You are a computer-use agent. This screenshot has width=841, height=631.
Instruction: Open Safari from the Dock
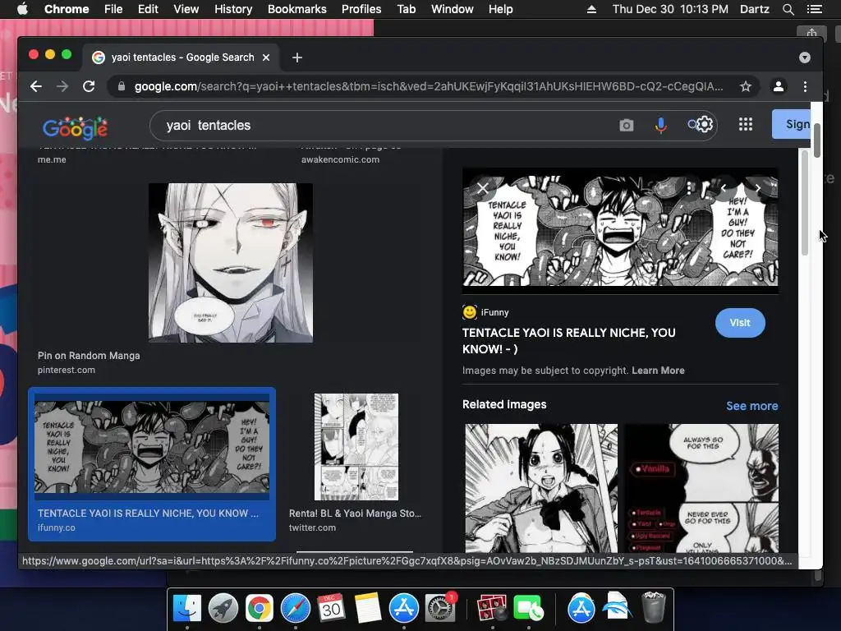(296, 608)
